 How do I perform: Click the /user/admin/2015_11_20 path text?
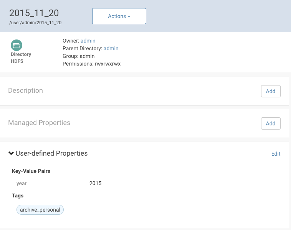click(x=35, y=23)
